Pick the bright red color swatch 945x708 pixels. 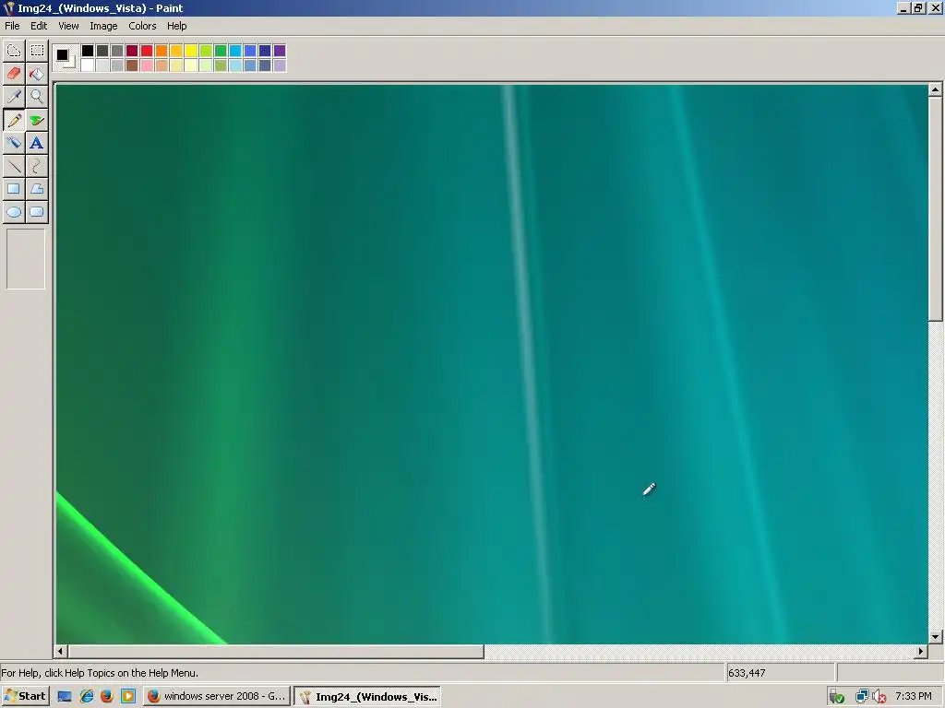tap(147, 51)
